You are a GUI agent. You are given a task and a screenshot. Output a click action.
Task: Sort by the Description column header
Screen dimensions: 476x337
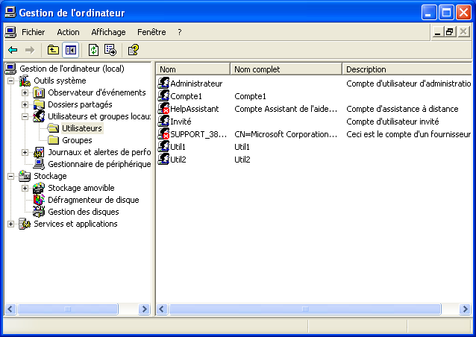407,69
